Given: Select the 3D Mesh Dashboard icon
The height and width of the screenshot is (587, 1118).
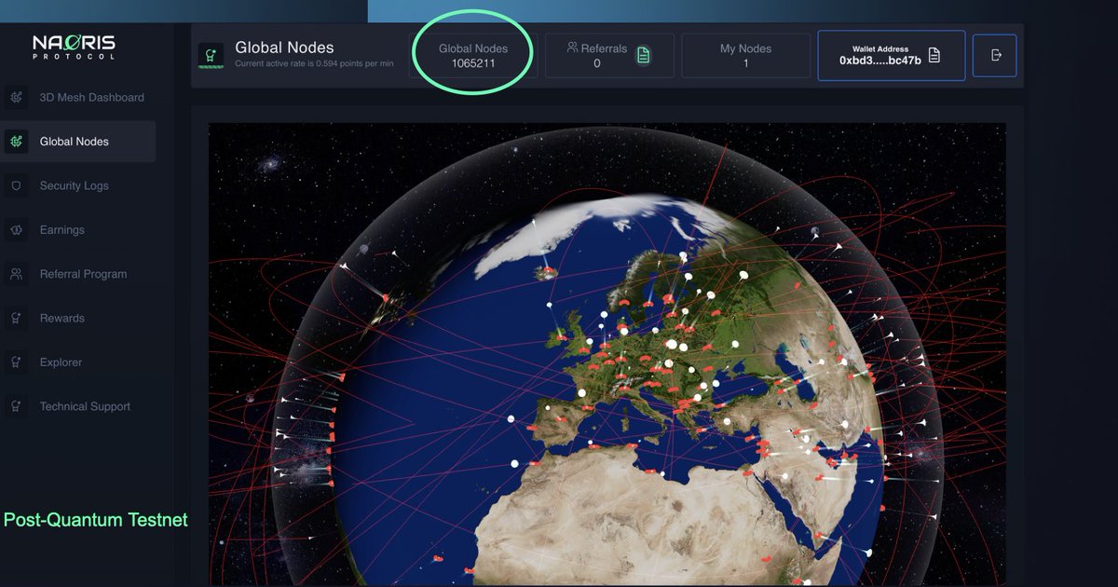Looking at the screenshot, I should pyautogui.click(x=15, y=97).
